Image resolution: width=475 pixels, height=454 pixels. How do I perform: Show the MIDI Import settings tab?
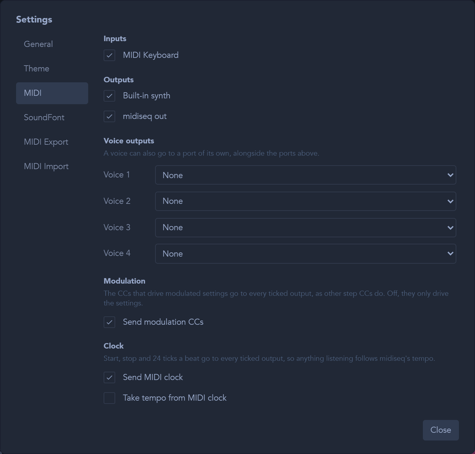click(52, 167)
